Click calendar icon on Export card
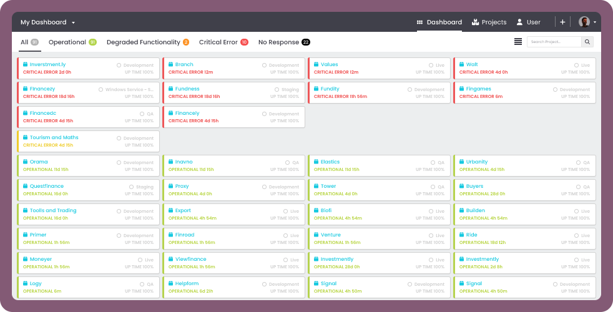Image resolution: width=613 pixels, height=312 pixels. point(171,210)
